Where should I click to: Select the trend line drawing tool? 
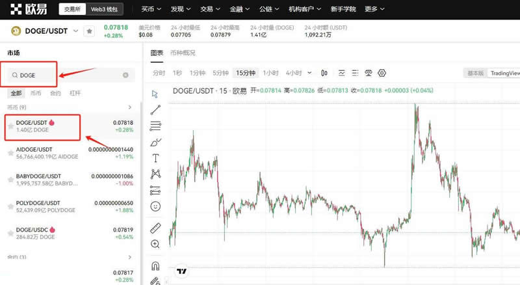155,110
